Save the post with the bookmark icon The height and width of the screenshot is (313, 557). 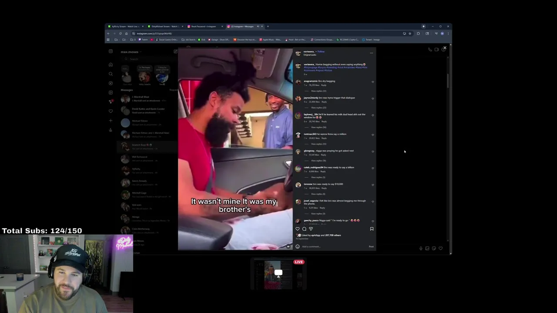point(372,229)
